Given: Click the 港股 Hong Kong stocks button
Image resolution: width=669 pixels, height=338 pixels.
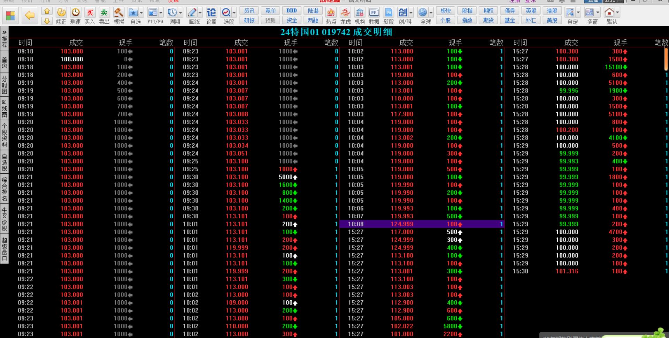Looking at the screenshot, I should click(552, 11).
